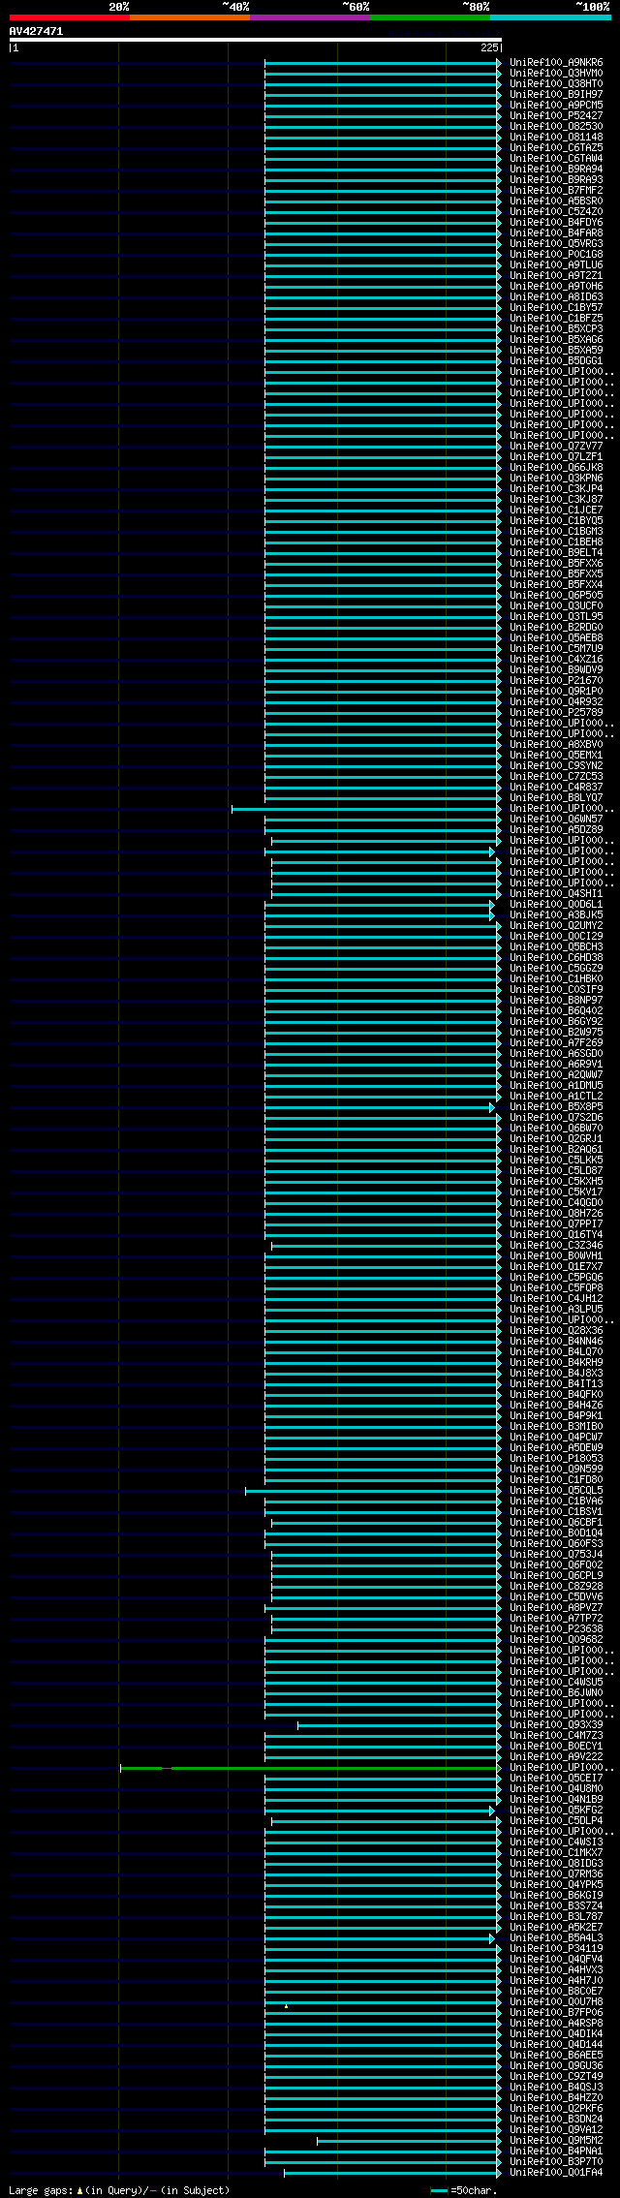Select UniRef100_P0C1G8 hit label
This screenshot has height=2198, width=620.
[556, 255]
